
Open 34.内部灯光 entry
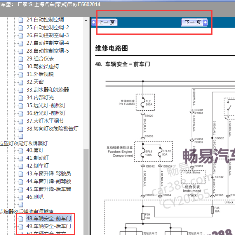coord(40,98)
